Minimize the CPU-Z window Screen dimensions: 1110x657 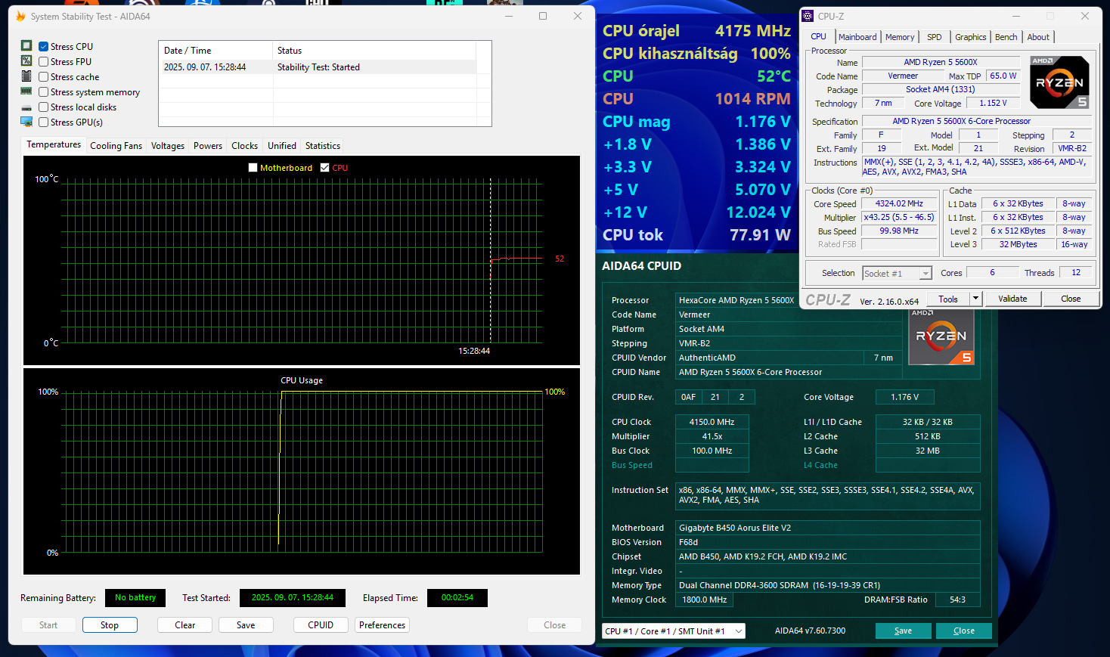(1015, 16)
